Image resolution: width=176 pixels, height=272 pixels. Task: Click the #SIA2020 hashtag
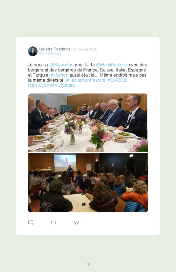(x=117, y=80)
